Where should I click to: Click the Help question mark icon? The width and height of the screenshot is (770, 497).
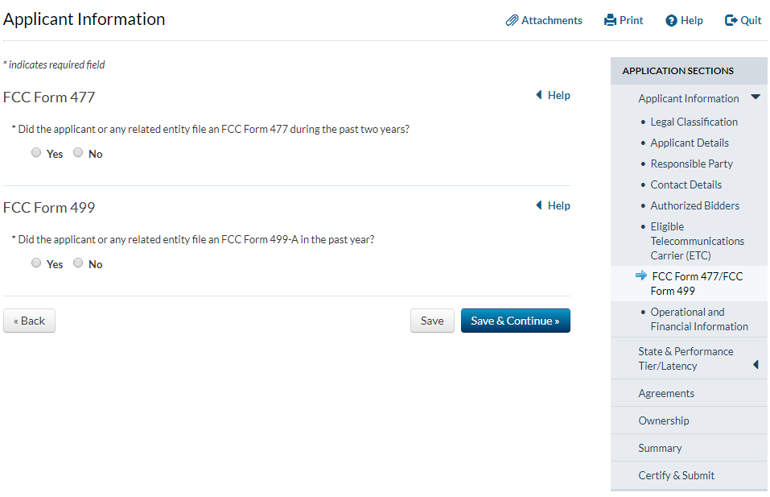coord(671,20)
